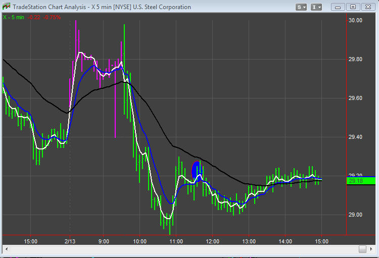Screen dimensions: 379x258
Task: Click the -0.22 net change value
Action: pos(34,17)
